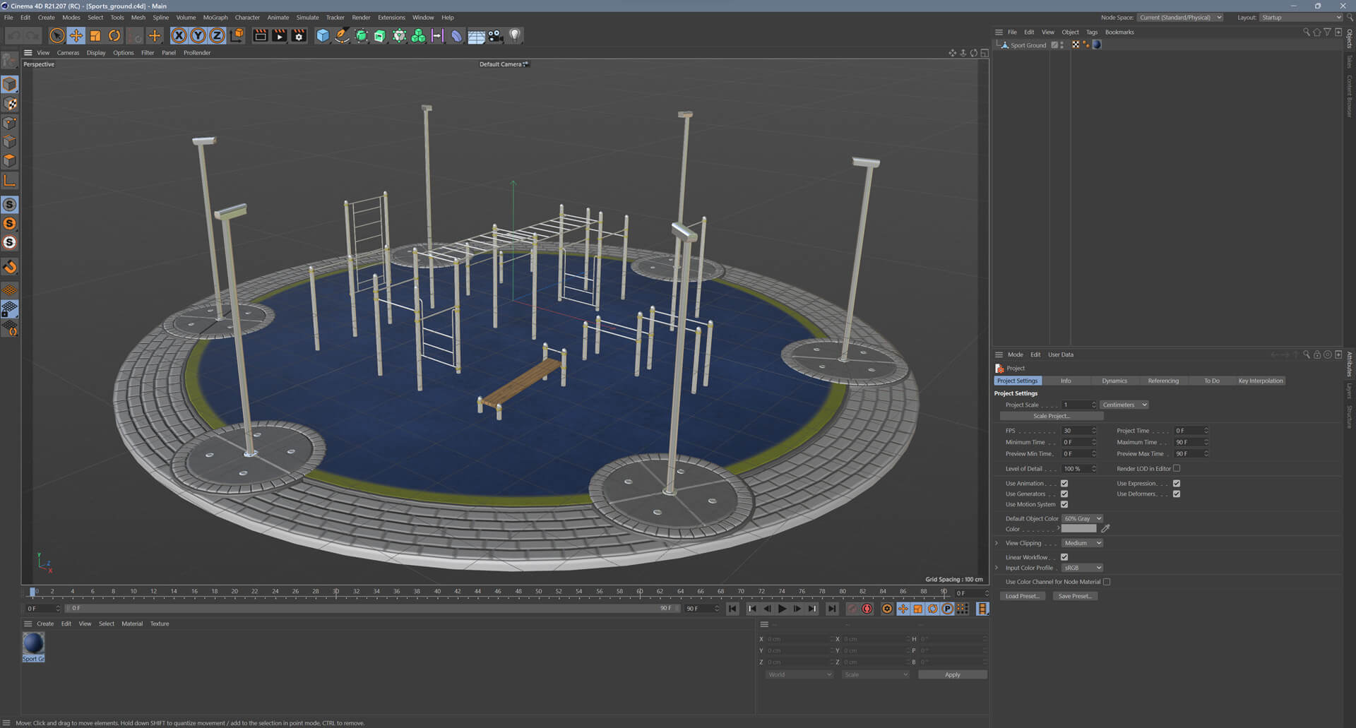This screenshot has width=1356, height=728.
Task: Open the Spline Pen tool
Action: click(x=342, y=35)
